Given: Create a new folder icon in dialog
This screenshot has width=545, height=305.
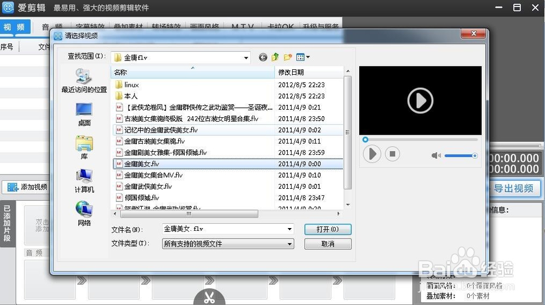Looking at the screenshot, I should 287,57.
